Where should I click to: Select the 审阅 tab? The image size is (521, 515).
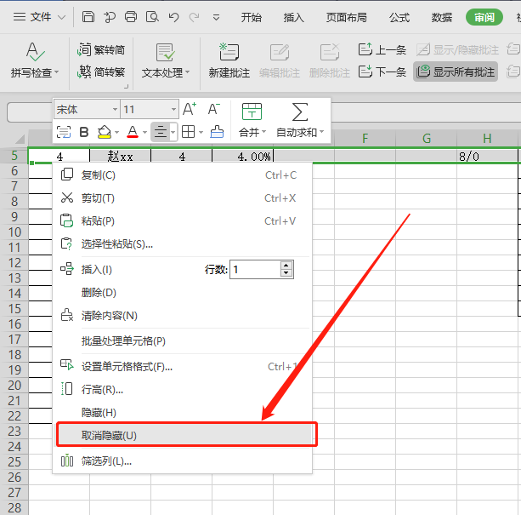(x=484, y=17)
